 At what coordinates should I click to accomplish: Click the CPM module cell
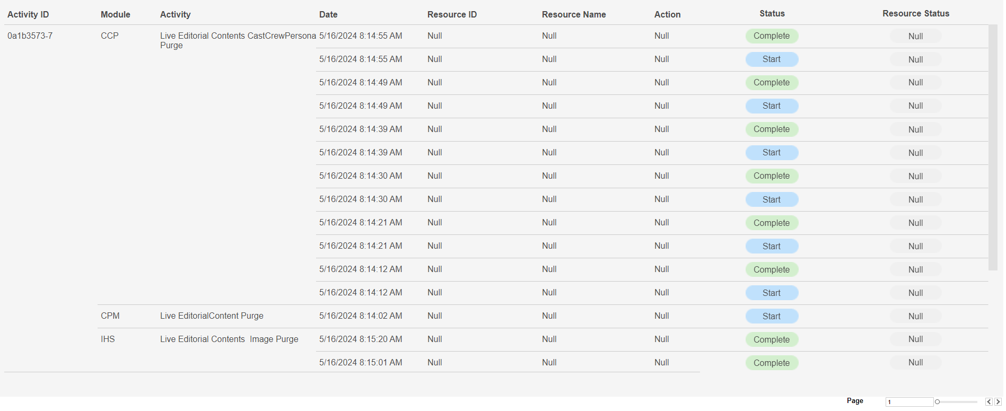[x=110, y=316]
